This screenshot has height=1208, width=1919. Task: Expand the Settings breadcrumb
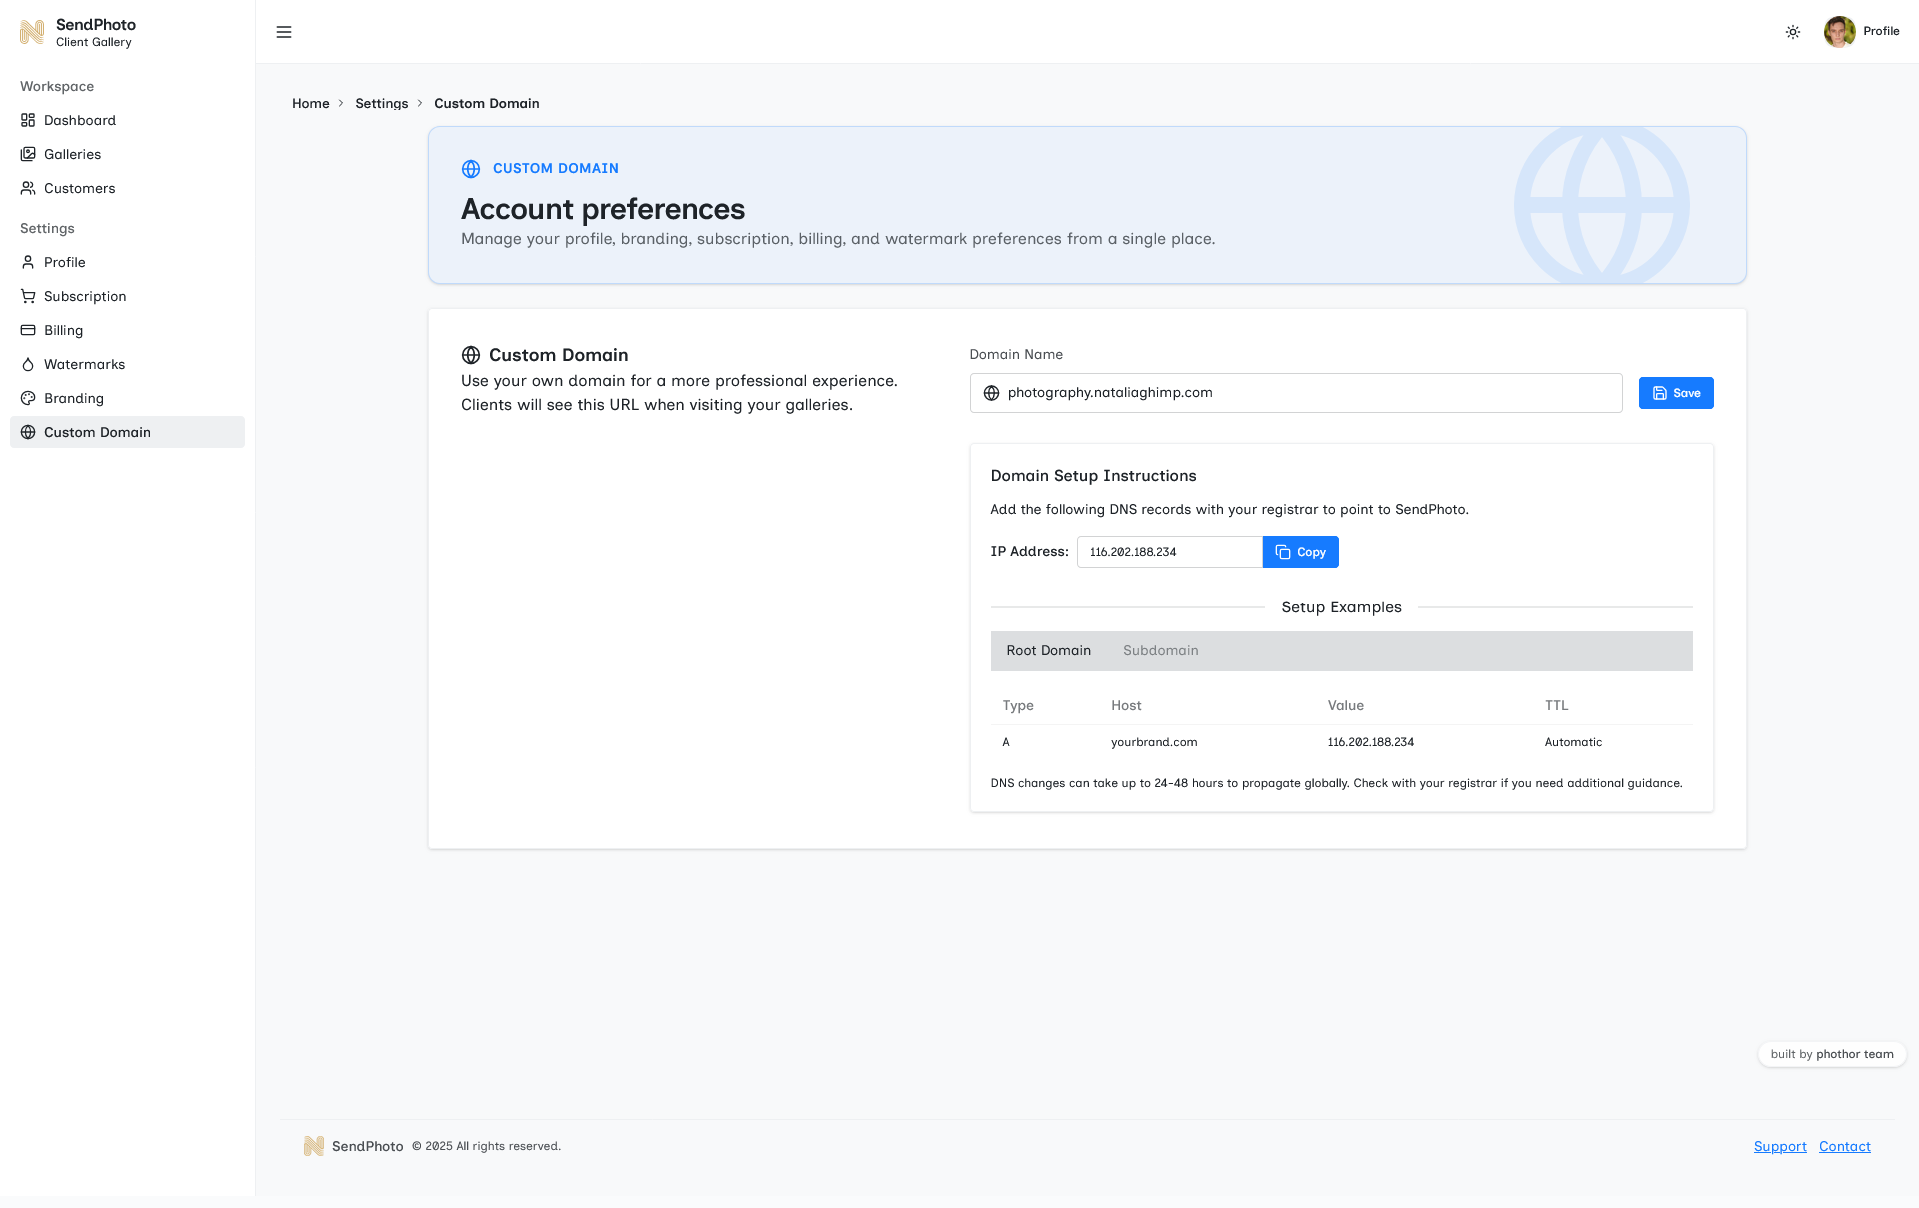tap(381, 103)
